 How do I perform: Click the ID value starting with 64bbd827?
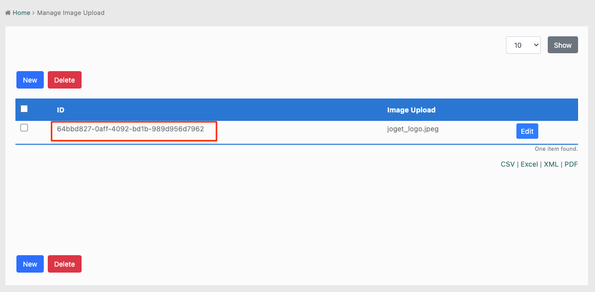(x=130, y=129)
